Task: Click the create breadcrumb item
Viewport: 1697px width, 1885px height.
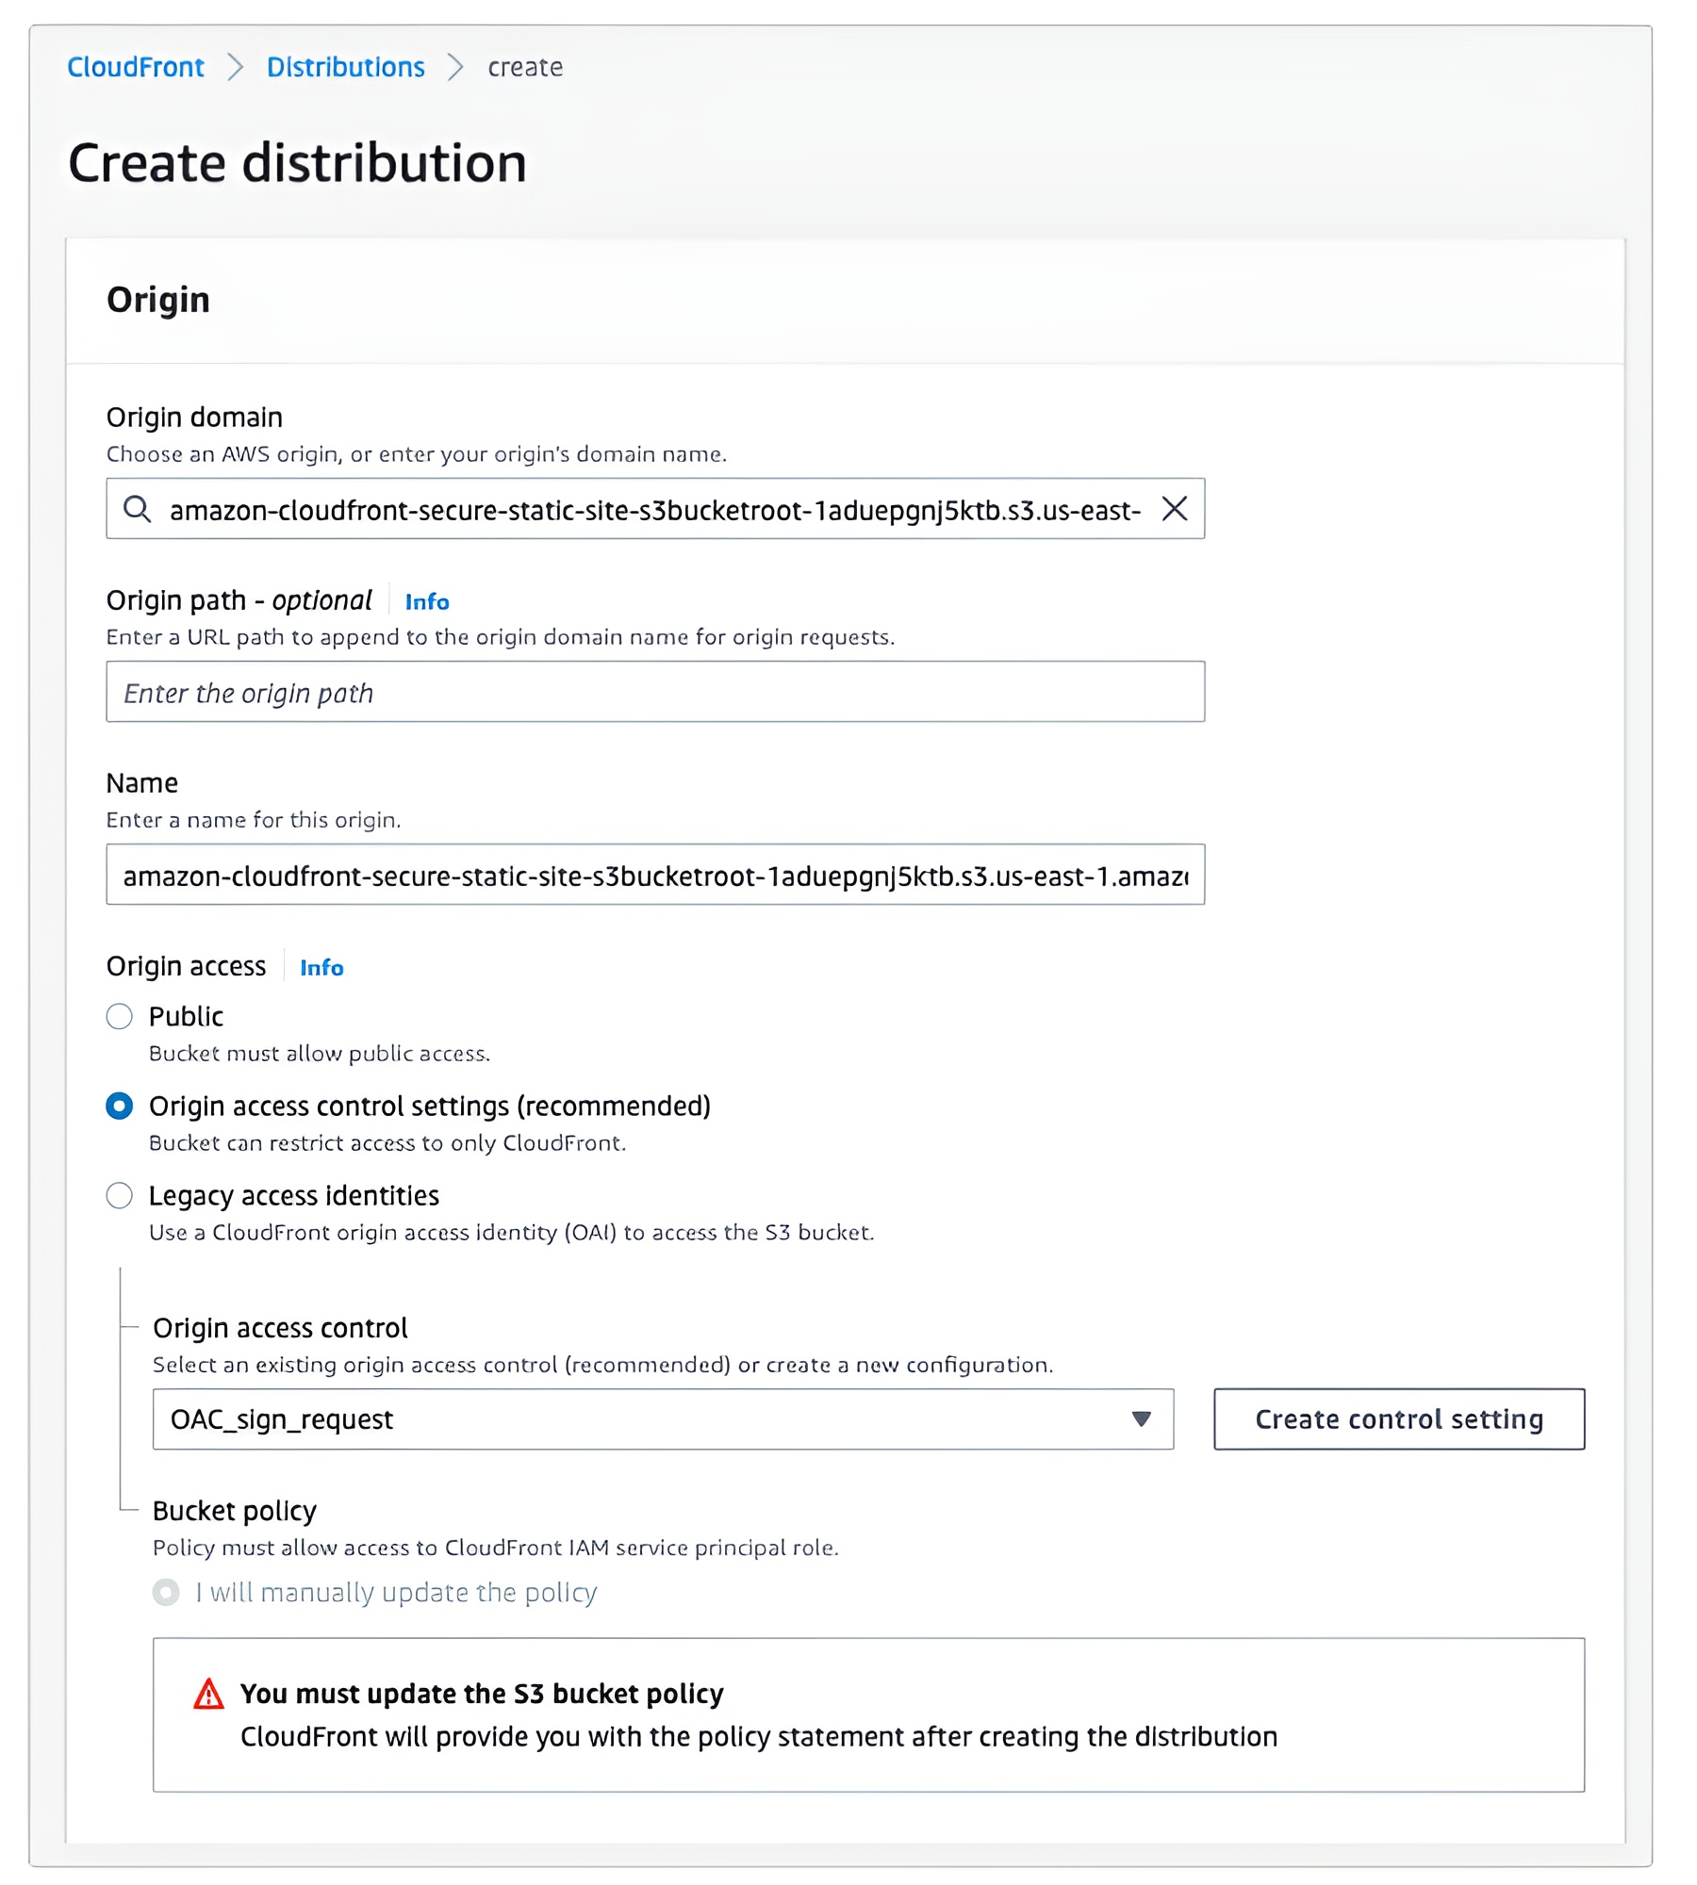Action: pyautogui.click(x=525, y=67)
